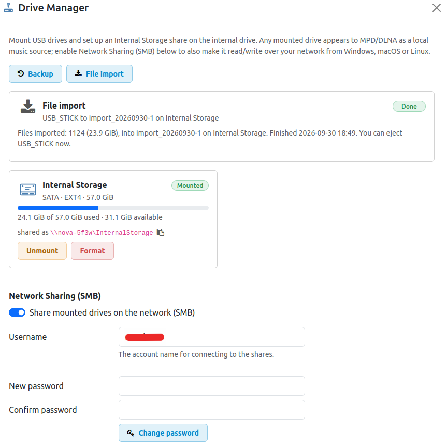Click the "Network Sharing (SMB)" heading

55,296
